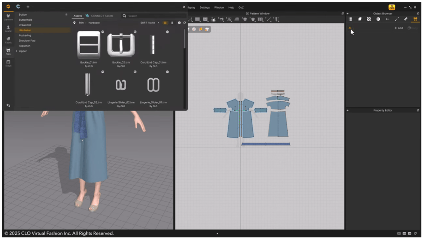
Task: Switch assets to thumbnail grid view
Action: coord(165,23)
